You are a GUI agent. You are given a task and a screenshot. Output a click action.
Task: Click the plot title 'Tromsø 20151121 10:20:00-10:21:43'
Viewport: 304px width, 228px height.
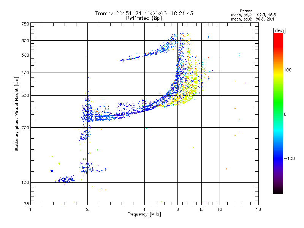pyautogui.click(x=144, y=13)
